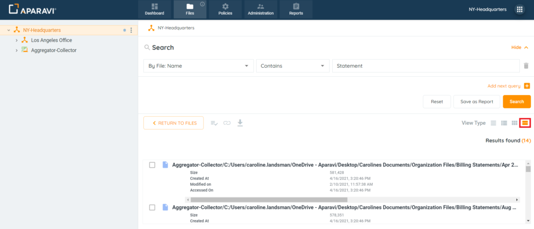Click the link chain icon

(227, 123)
